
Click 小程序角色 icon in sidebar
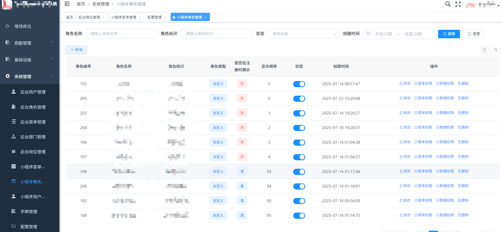coord(14,181)
